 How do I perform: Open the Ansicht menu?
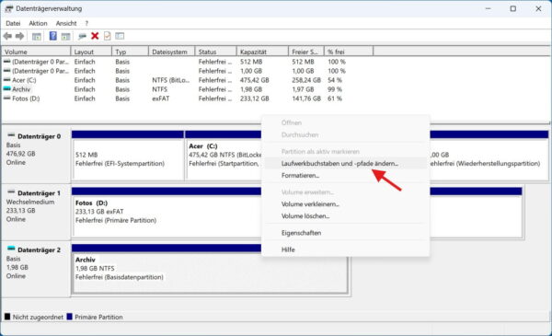click(66, 23)
